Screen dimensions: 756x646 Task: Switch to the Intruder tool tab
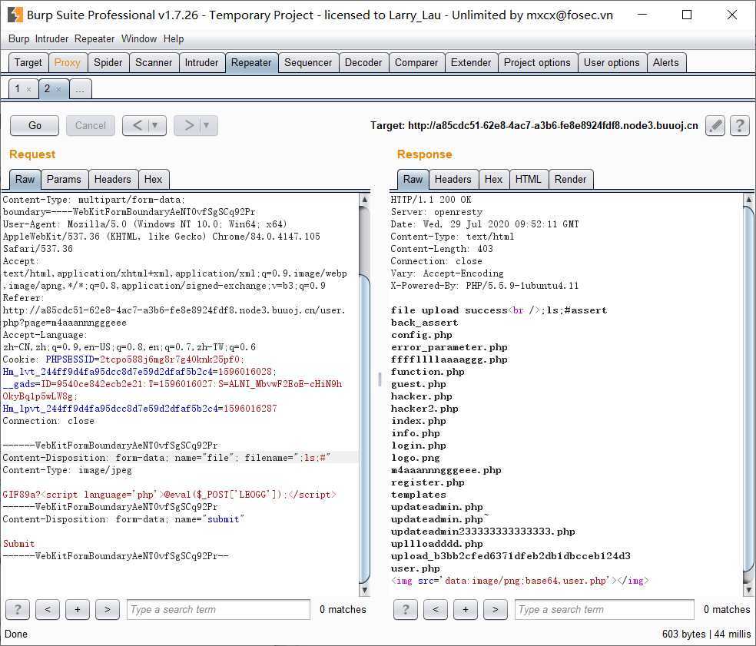[201, 63]
